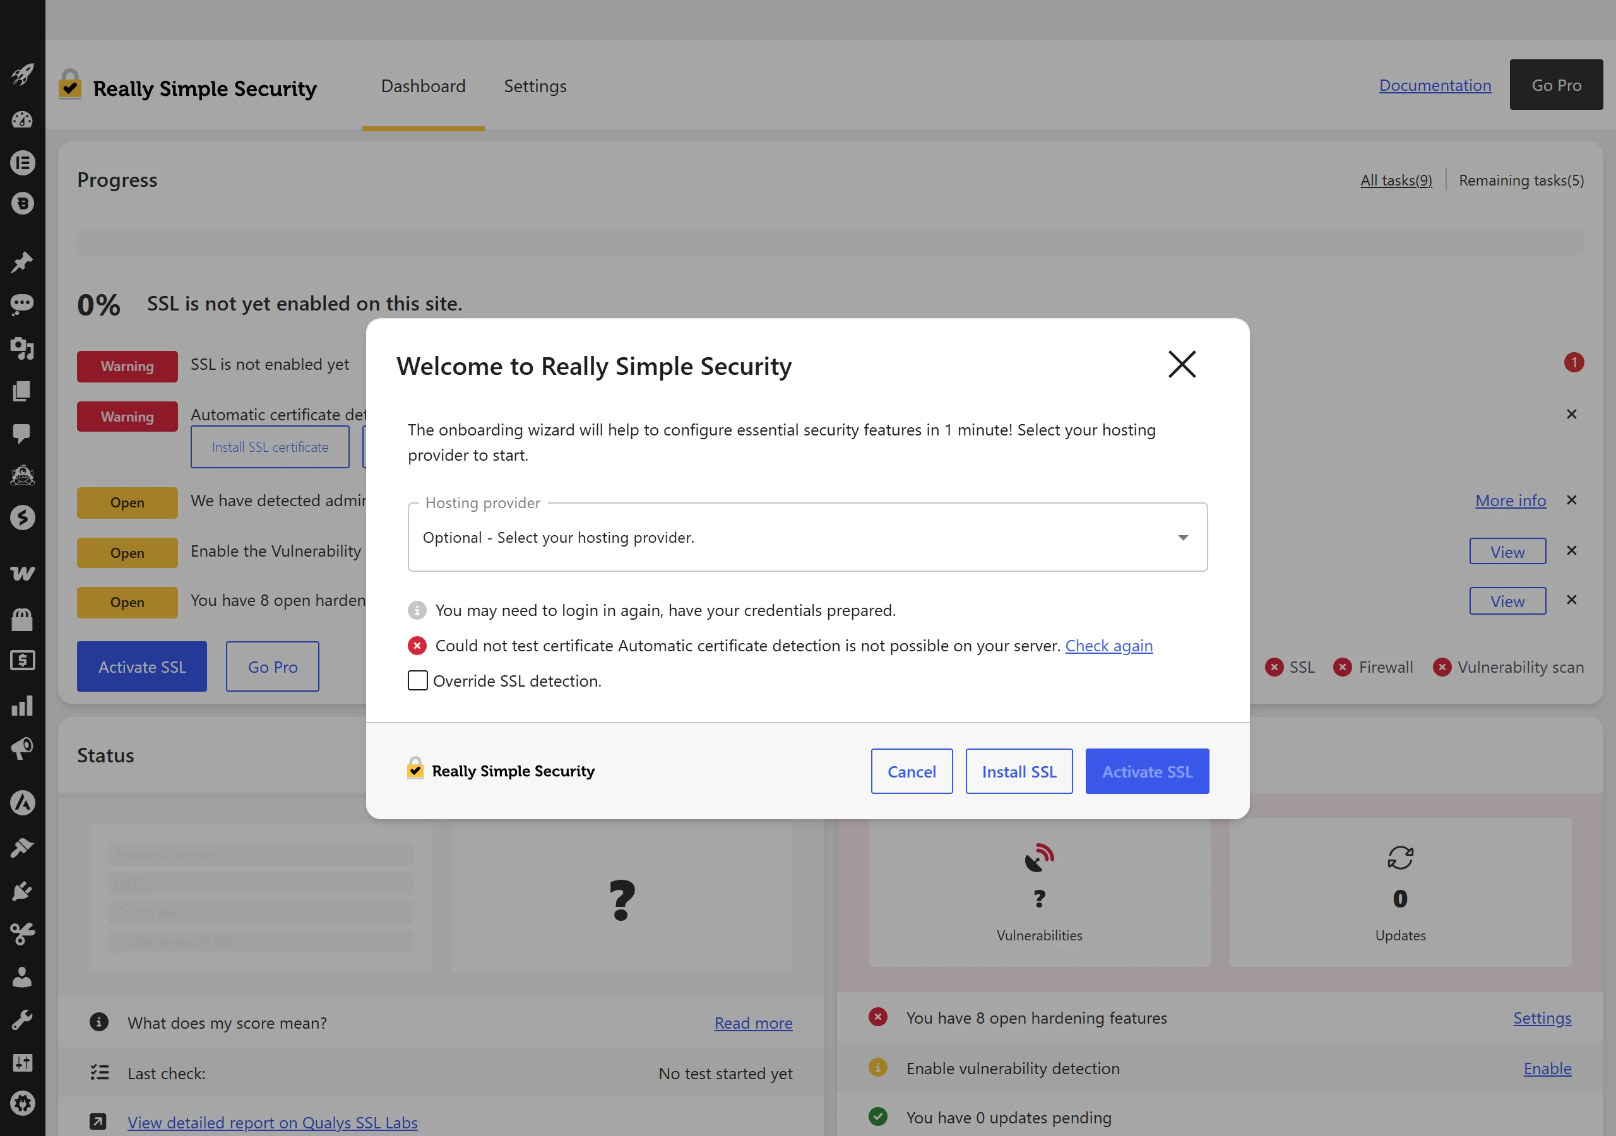The height and width of the screenshot is (1136, 1616).
Task: Dismiss the Automatic certificate detection warning
Action: click(1572, 415)
